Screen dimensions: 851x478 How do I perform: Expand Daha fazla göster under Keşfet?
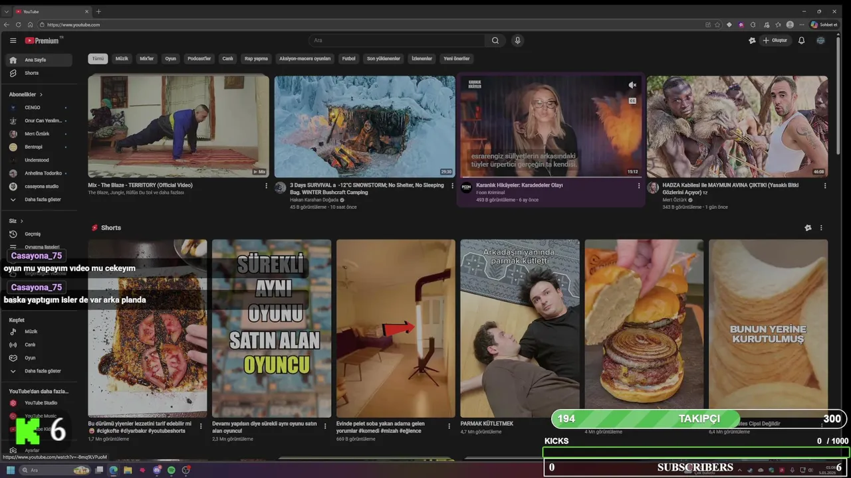point(39,371)
